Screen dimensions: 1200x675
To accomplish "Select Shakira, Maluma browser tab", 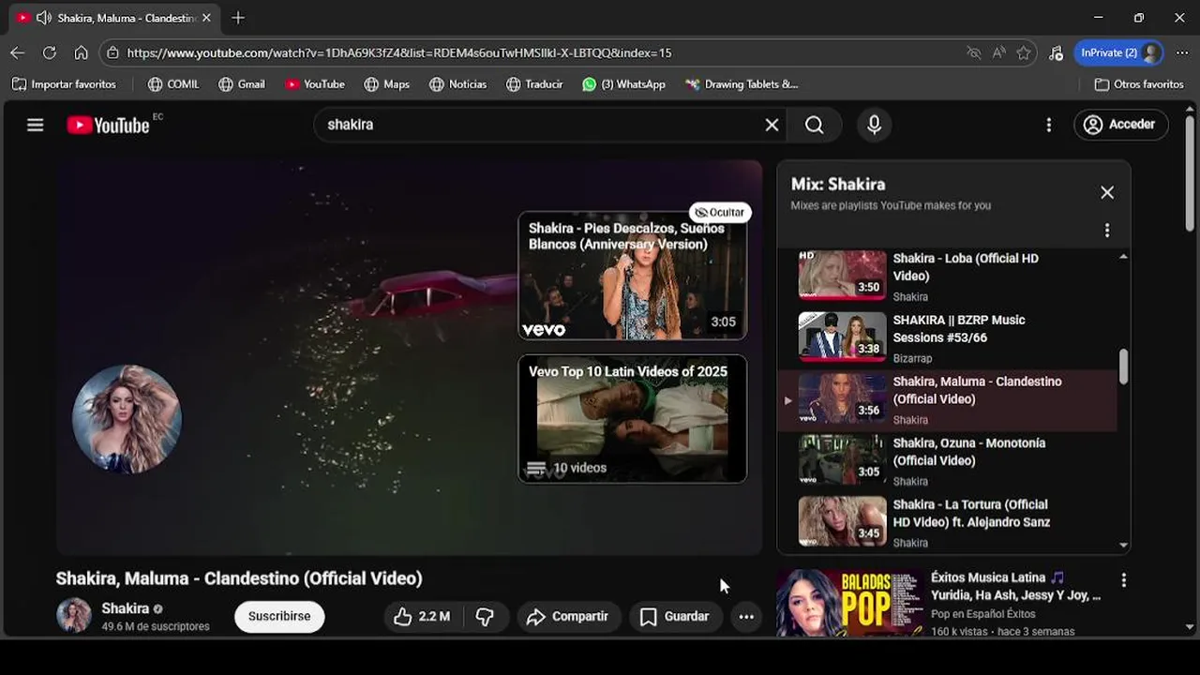I will 115,18.
